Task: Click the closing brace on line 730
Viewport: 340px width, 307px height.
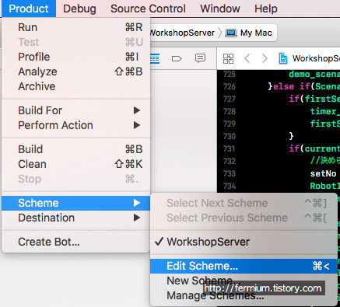Action: [x=291, y=136]
